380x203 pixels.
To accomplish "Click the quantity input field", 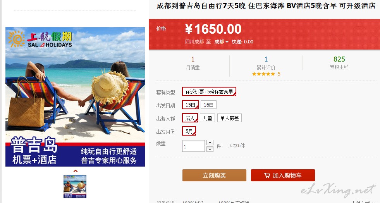I will point(193,146).
